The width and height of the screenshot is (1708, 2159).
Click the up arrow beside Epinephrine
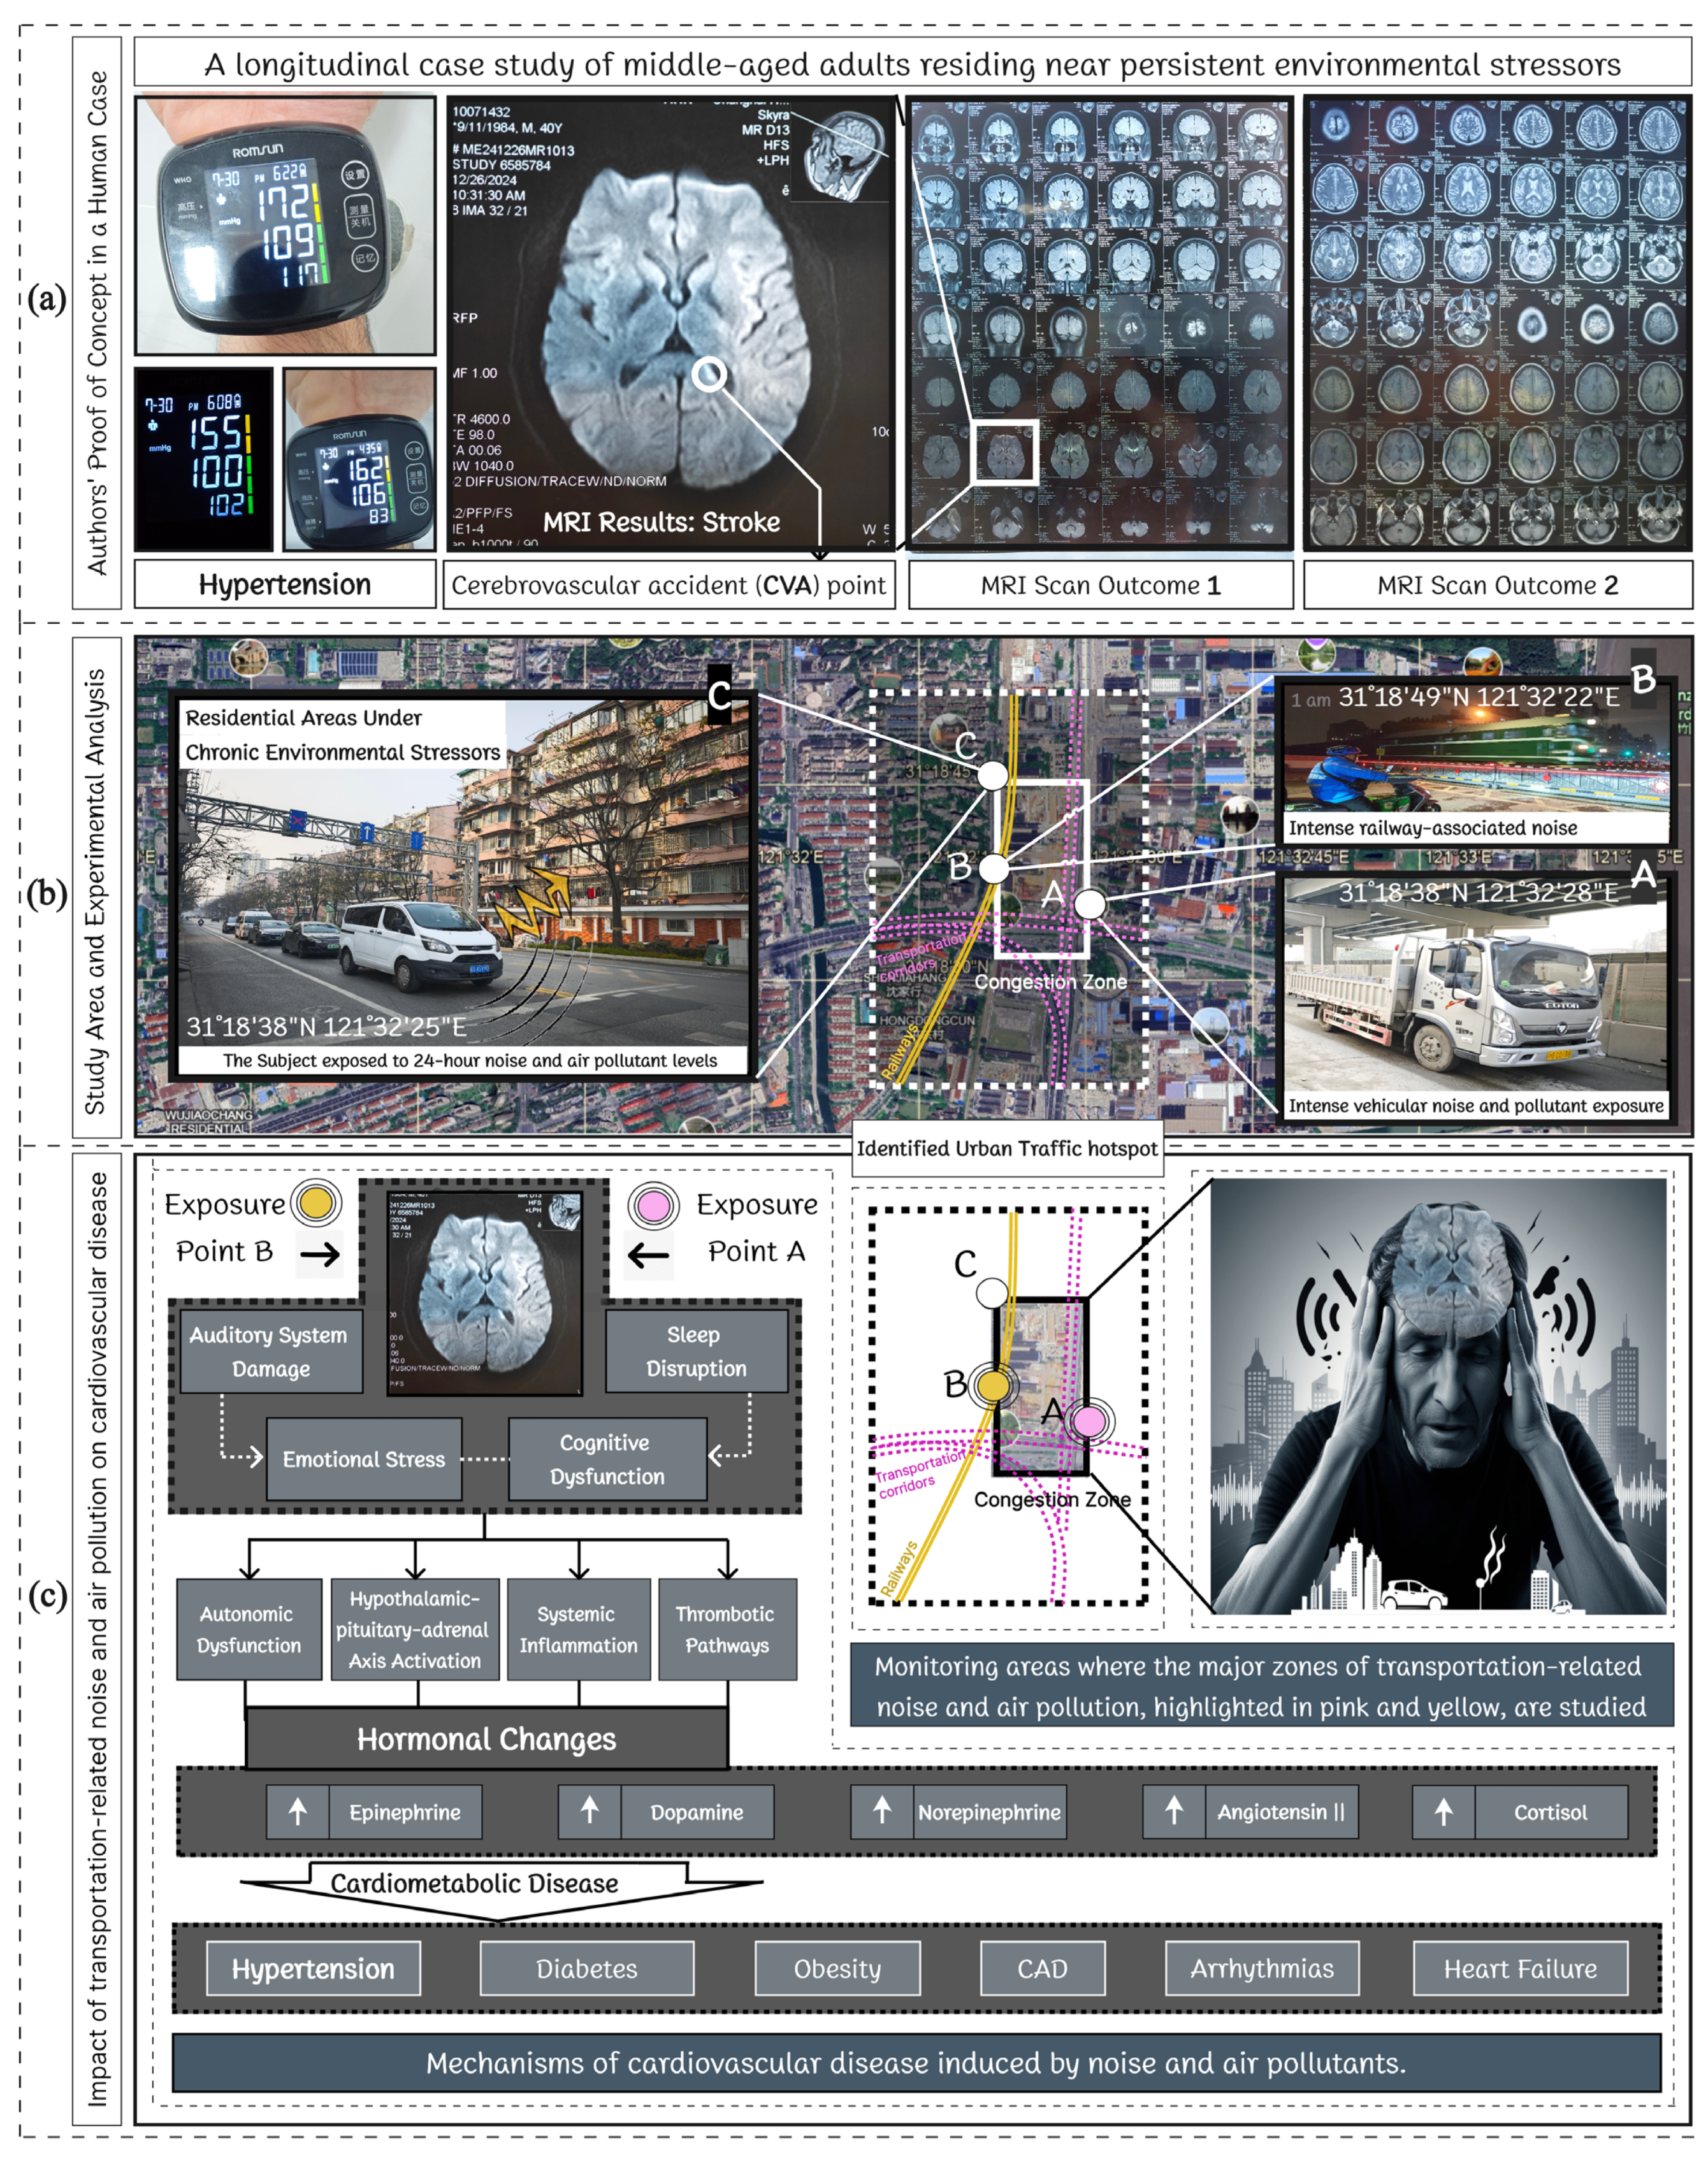297,1811
